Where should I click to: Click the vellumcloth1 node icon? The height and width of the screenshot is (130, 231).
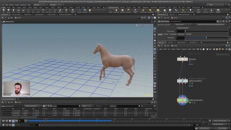point(182,81)
